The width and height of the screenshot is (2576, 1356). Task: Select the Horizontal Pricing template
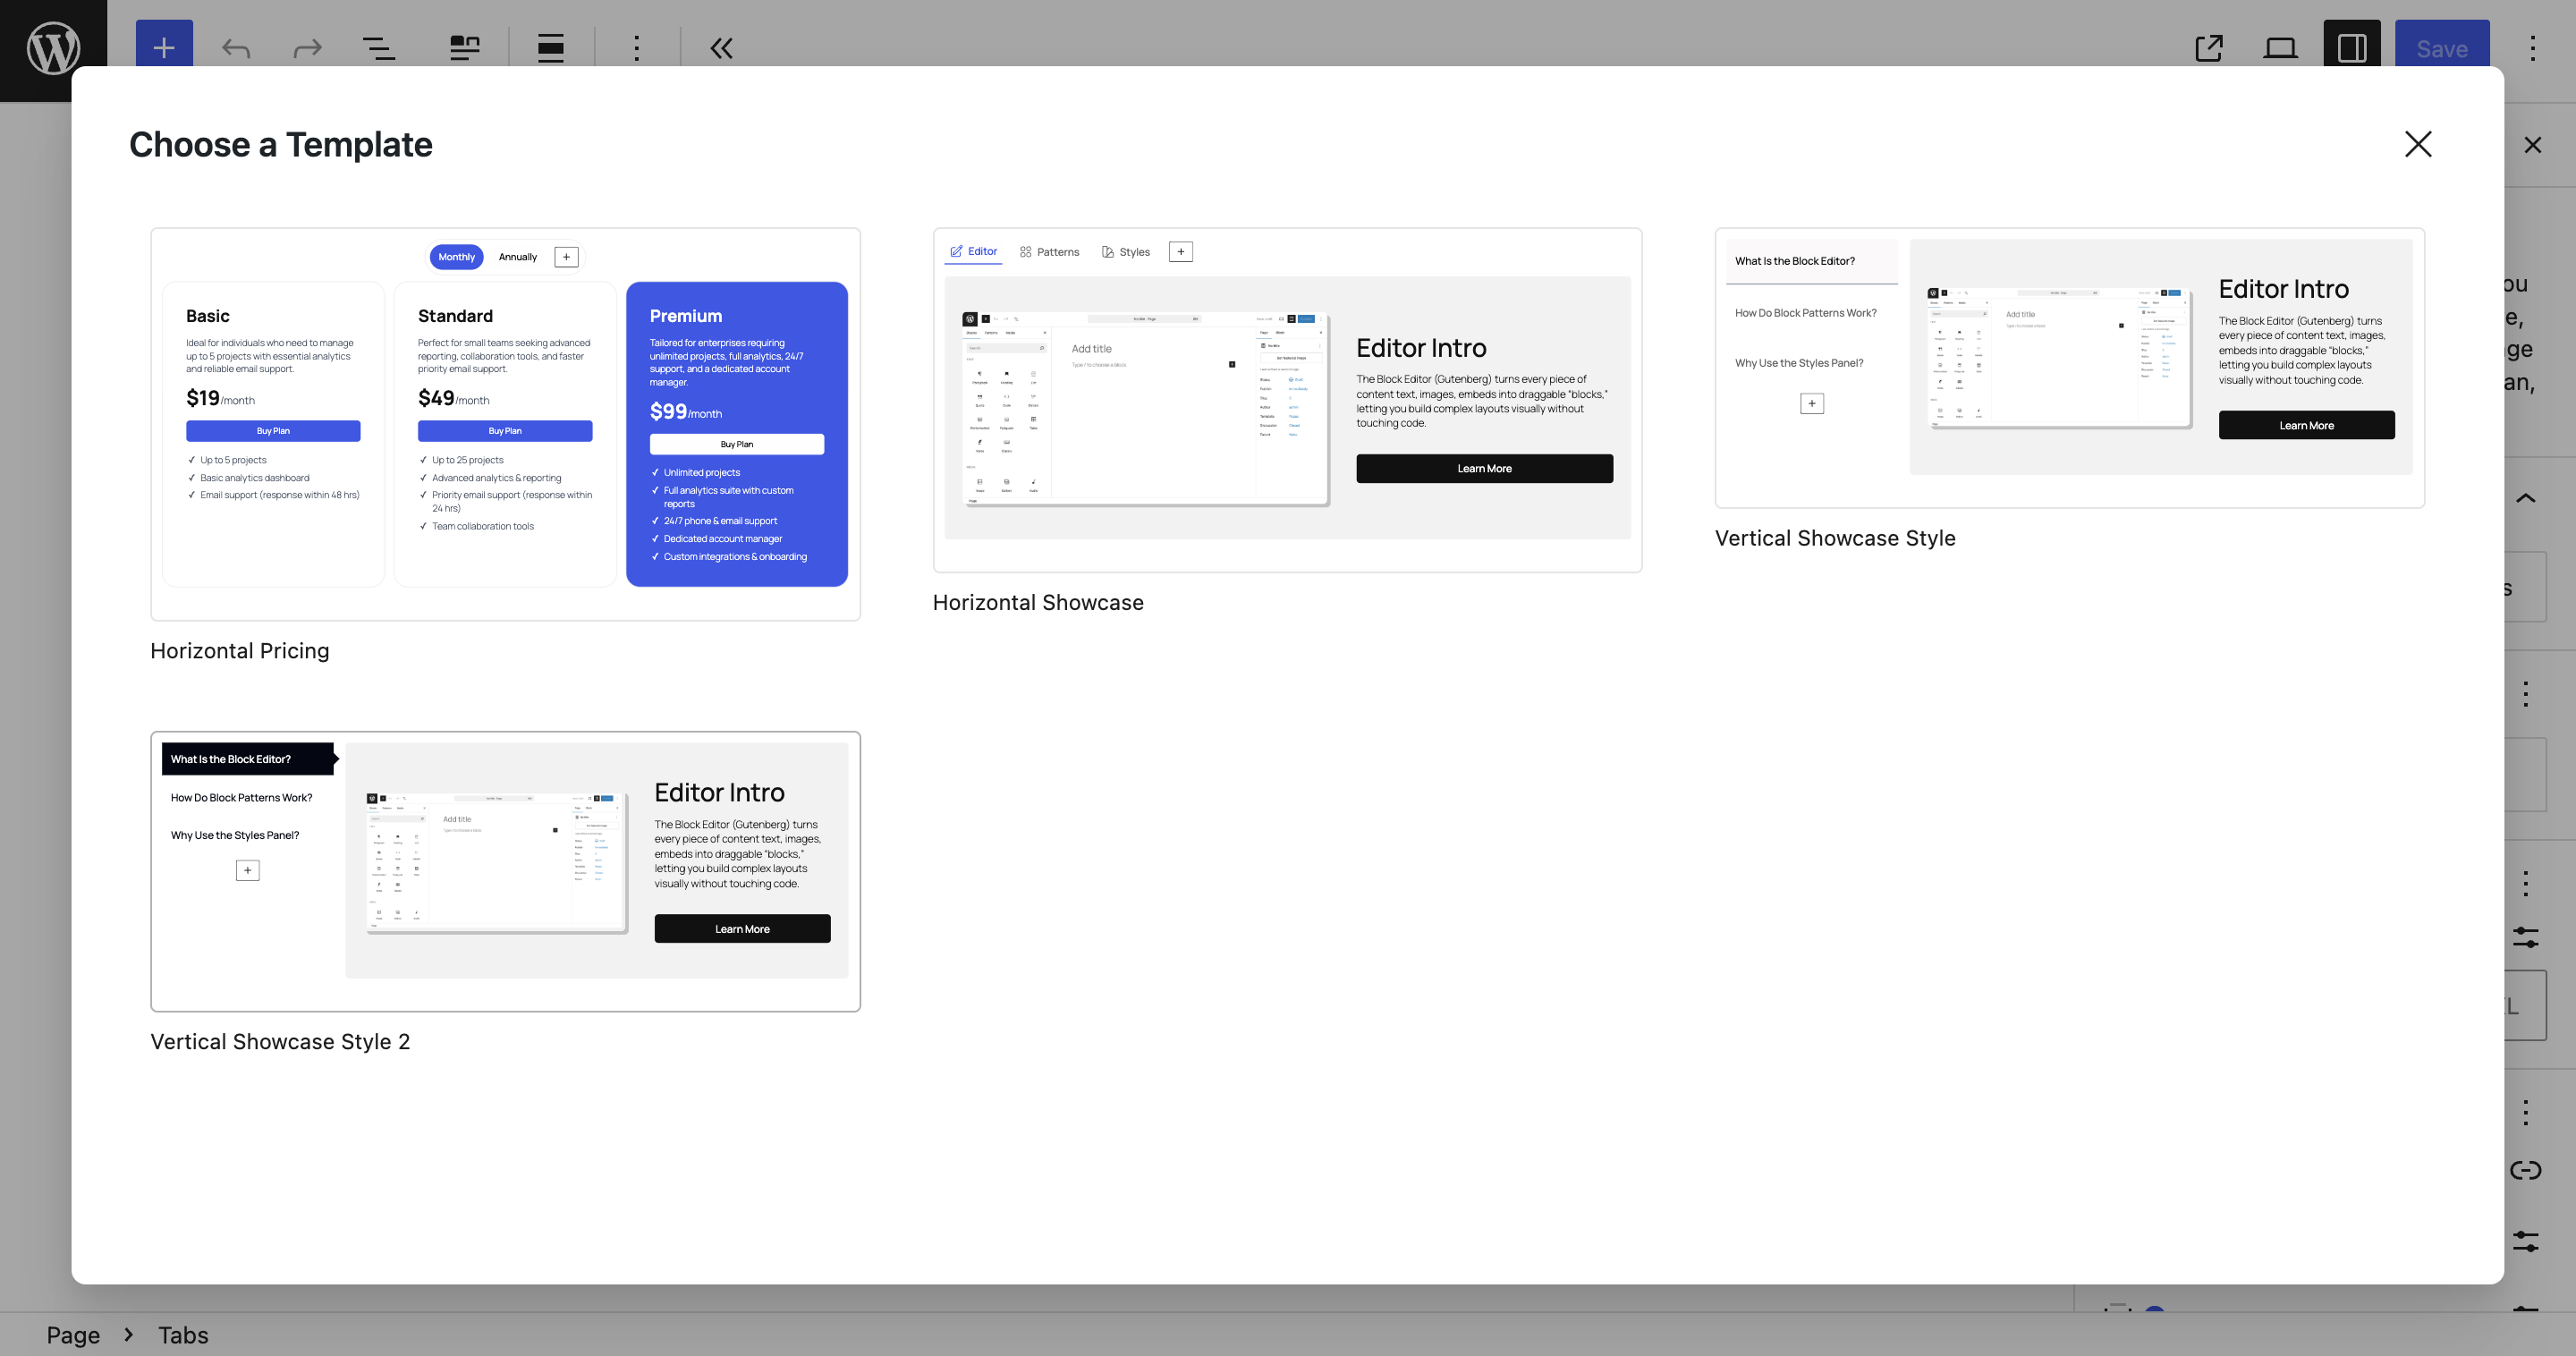tap(505, 424)
